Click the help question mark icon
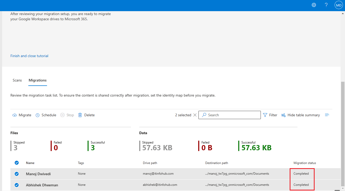 326,5
